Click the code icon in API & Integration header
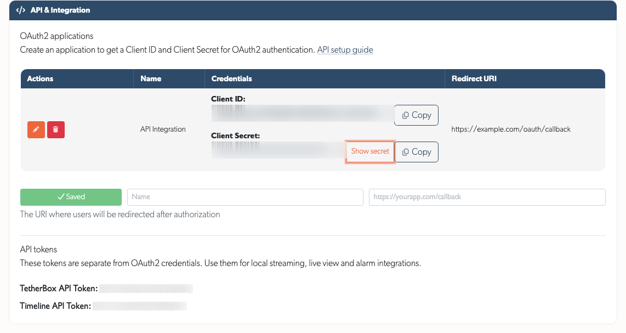Image resolution: width=626 pixels, height=333 pixels. (x=21, y=10)
